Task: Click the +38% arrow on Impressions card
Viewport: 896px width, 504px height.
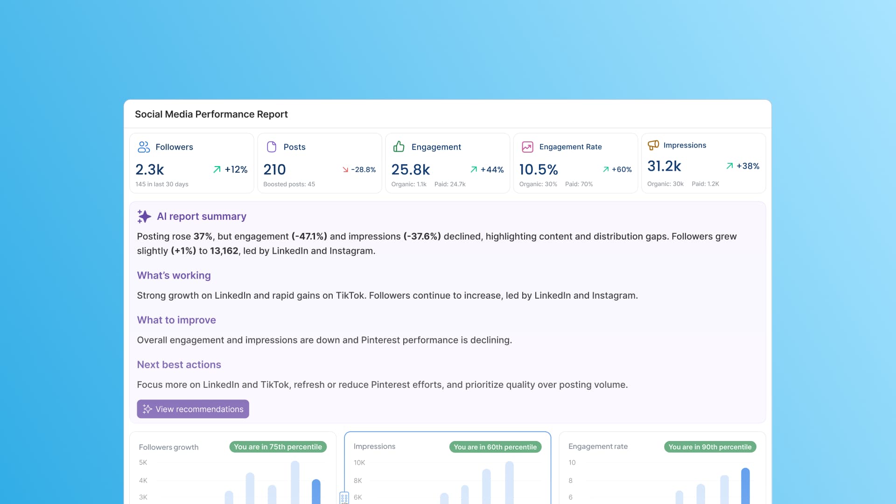Action: [x=729, y=166]
